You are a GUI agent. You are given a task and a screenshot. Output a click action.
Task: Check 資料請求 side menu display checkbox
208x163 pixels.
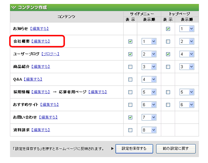[x=130, y=130]
